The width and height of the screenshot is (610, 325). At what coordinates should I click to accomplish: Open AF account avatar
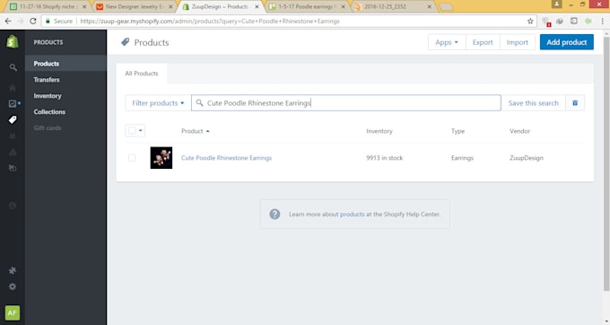[x=13, y=312]
